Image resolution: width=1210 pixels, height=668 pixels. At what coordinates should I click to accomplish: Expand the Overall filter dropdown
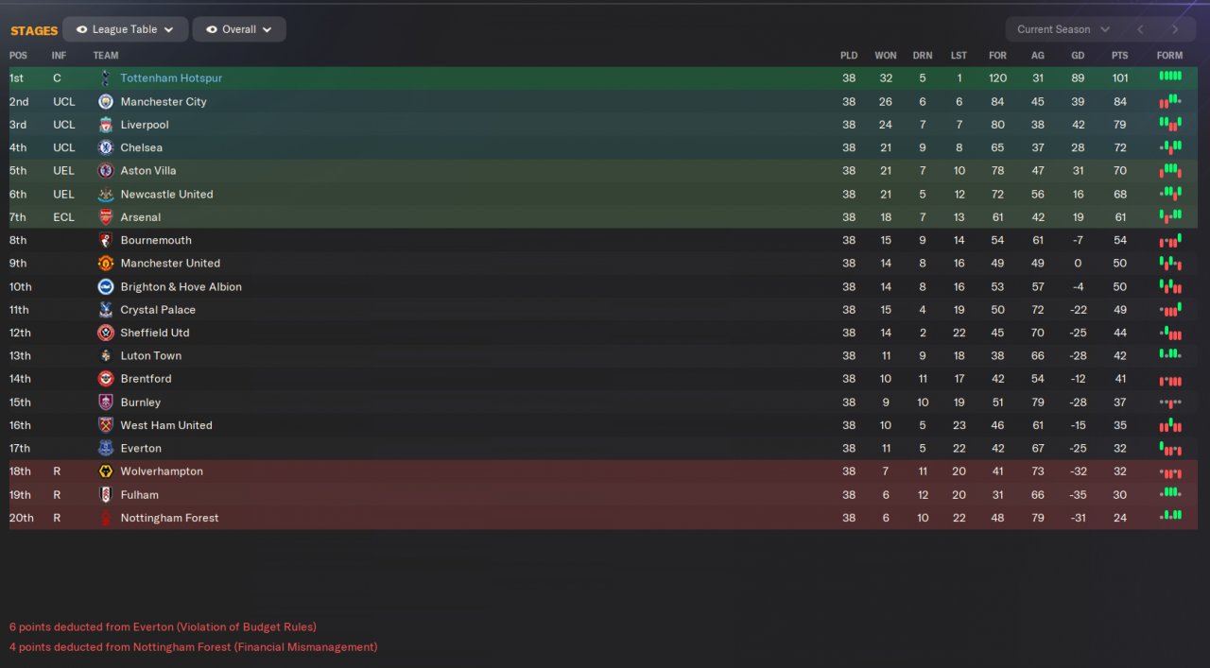239,29
